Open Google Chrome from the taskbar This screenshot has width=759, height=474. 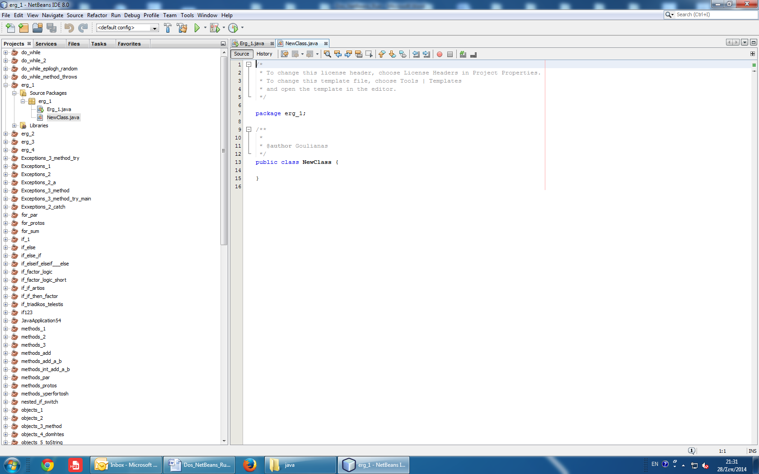[47, 465]
